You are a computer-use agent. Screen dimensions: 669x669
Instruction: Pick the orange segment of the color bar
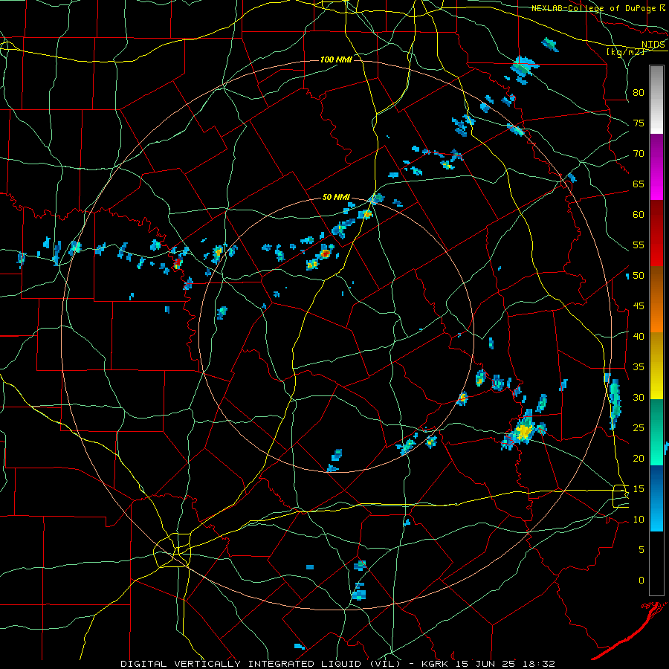tap(656, 300)
